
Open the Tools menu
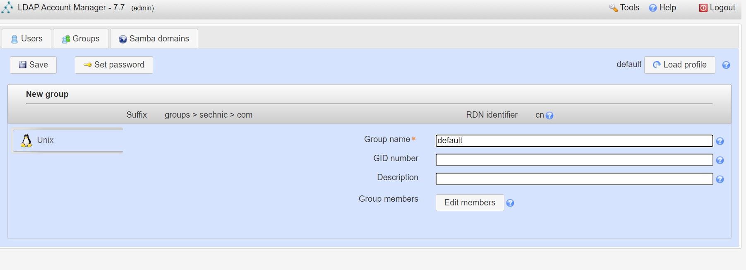pos(624,7)
